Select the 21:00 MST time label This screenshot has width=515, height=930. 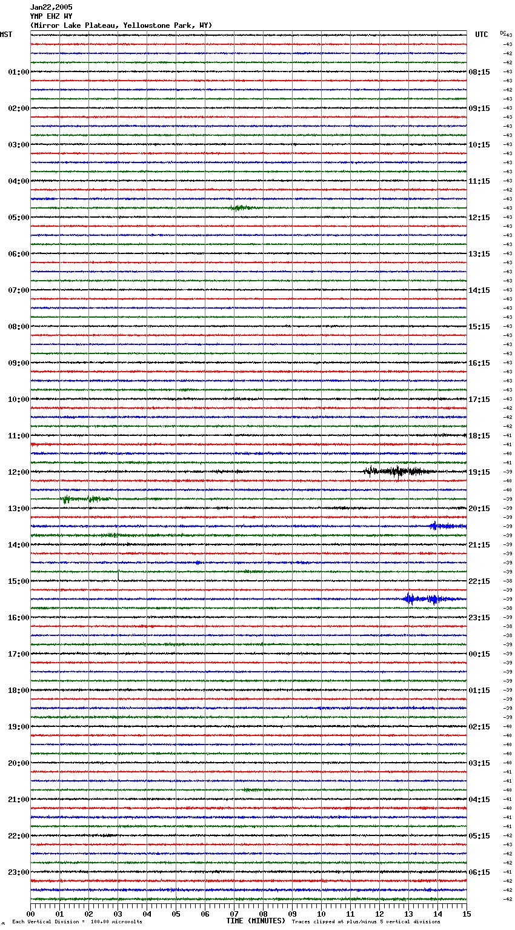(x=19, y=800)
